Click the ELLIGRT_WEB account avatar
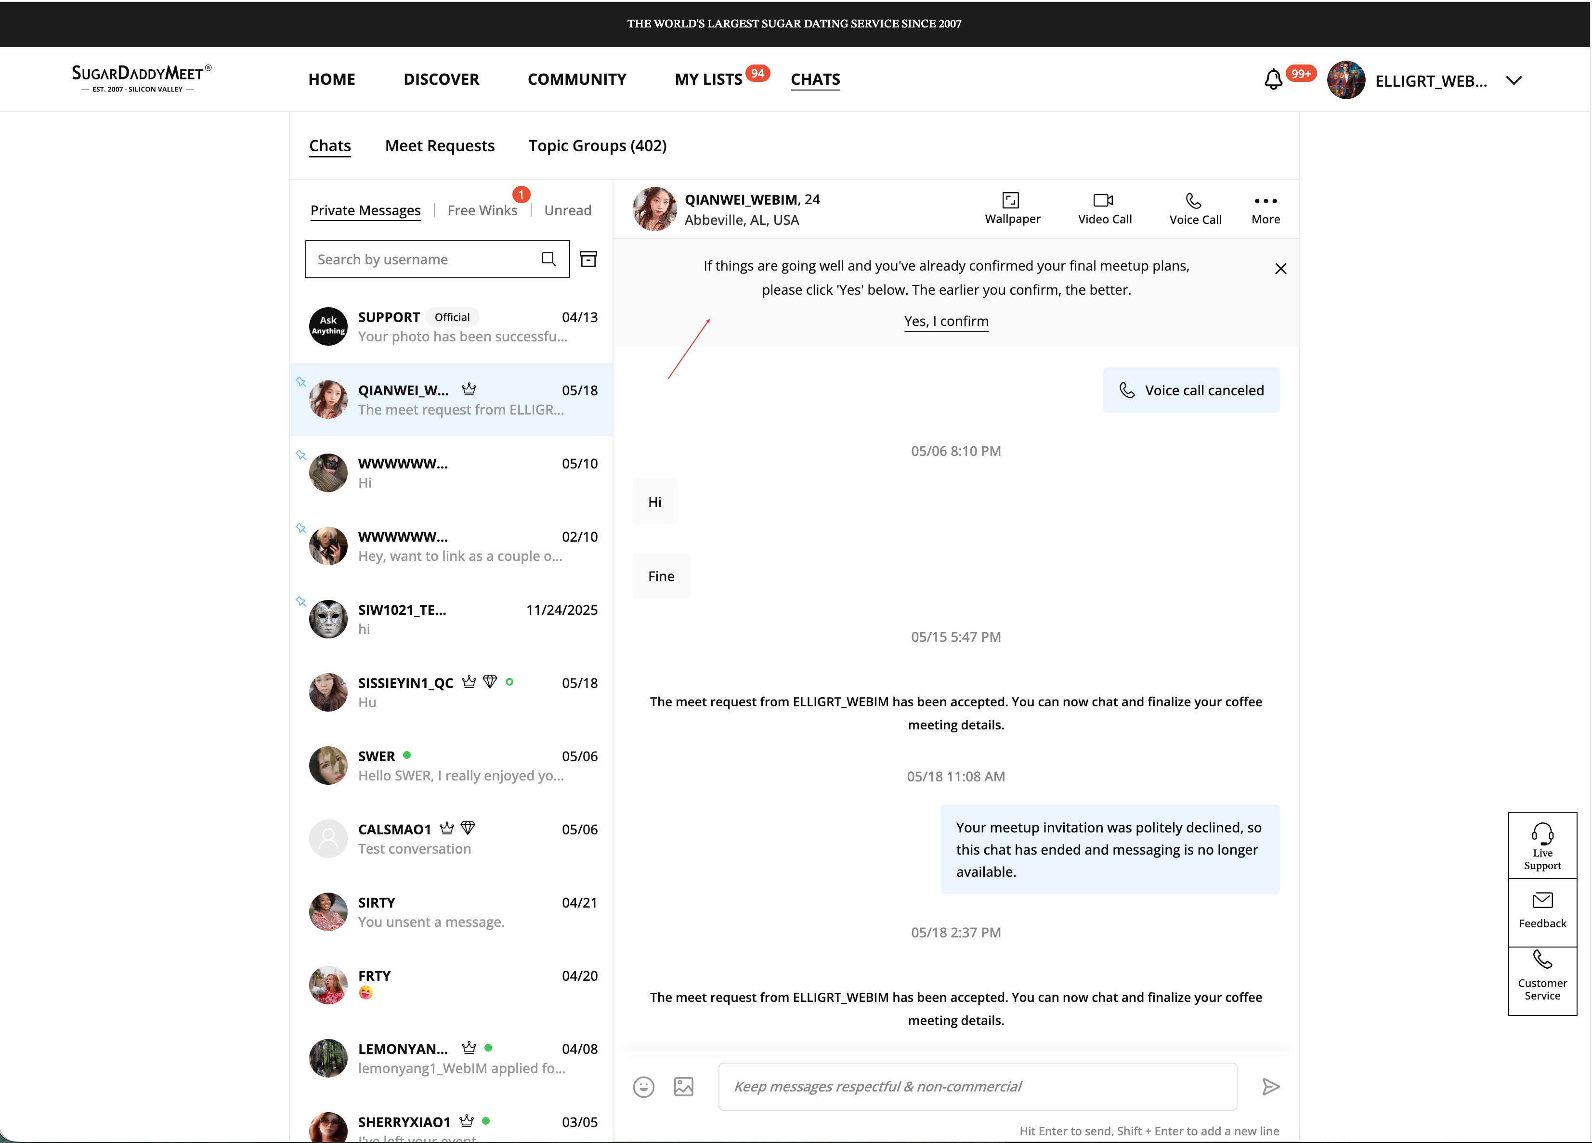 pyautogui.click(x=1345, y=80)
